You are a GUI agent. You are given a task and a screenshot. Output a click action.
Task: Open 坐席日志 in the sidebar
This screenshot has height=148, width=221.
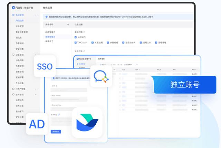coord(20,106)
